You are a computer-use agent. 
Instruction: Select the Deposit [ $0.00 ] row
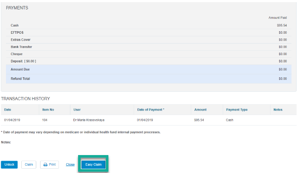[x=149, y=61]
